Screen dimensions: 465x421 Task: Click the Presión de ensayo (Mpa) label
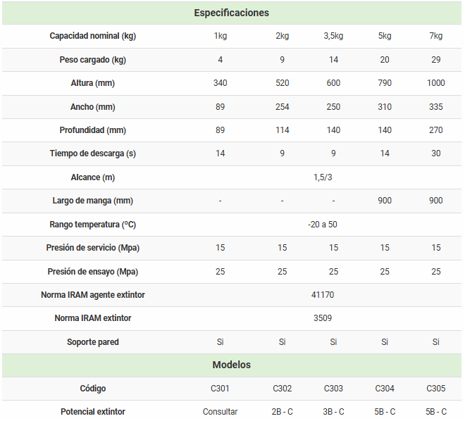pyautogui.click(x=92, y=271)
